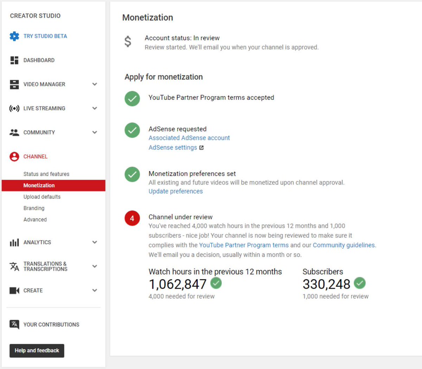
Task: Click the dollar sign account status icon
Action: pyautogui.click(x=128, y=42)
